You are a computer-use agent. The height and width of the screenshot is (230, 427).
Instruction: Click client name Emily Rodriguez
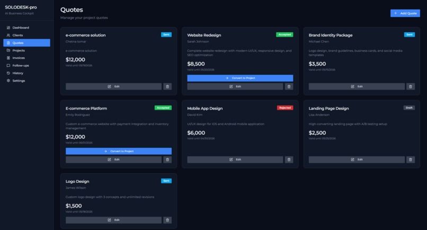click(x=77, y=114)
